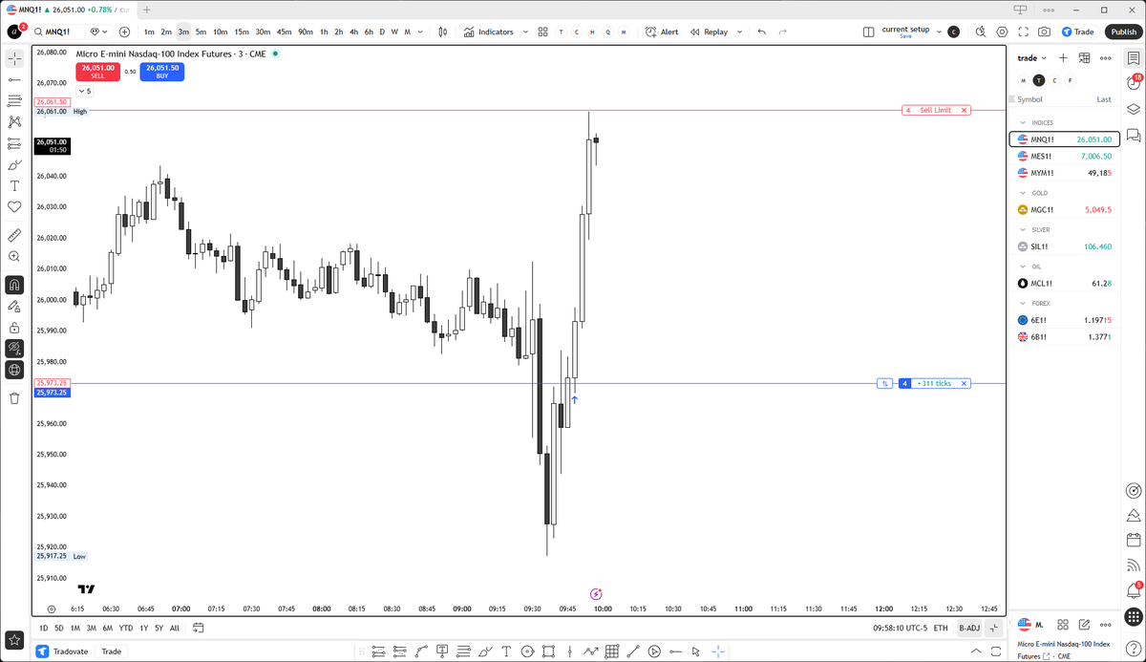Screen dimensions: 1146x662
Task: Collapse the GOLD watchlist section
Action: (x=1023, y=193)
